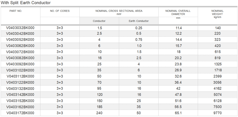238x117 pixels.
Task: Select part number V0403042BK000
Action: [20, 34]
